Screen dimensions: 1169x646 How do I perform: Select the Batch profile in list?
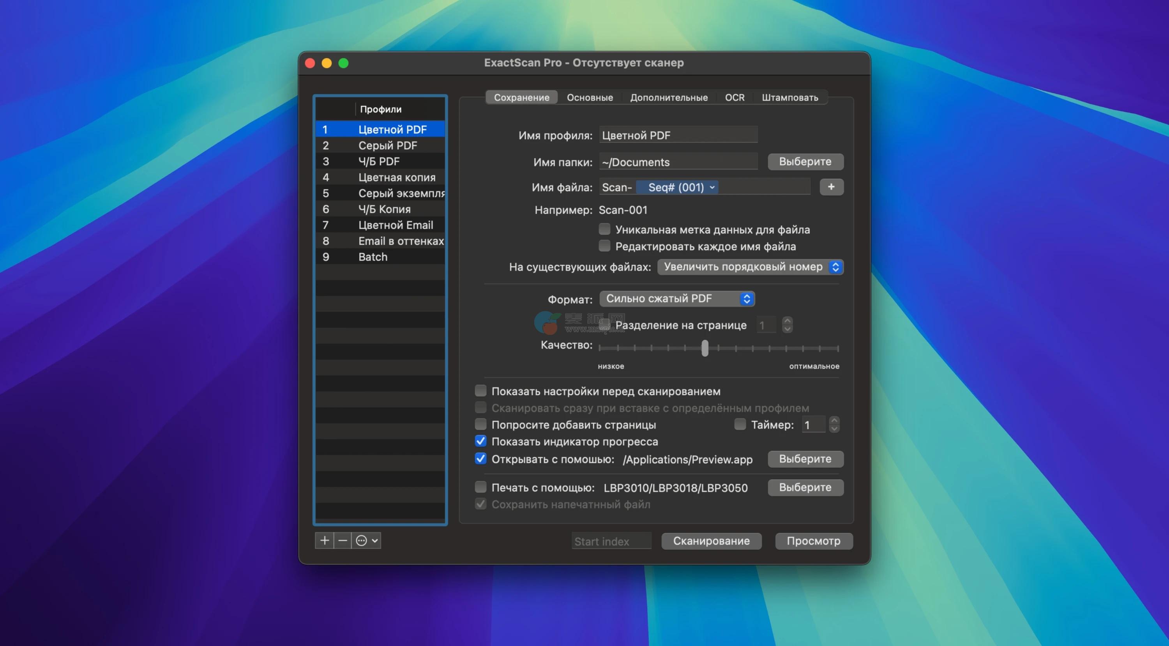pyautogui.click(x=373, y=257)
